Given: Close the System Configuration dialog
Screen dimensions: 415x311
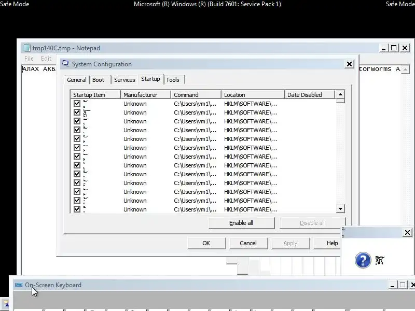Looking at the screenshot, I should [349, 64].
